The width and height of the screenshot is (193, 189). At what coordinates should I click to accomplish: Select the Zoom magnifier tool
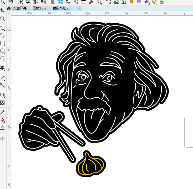coord(2,18)
